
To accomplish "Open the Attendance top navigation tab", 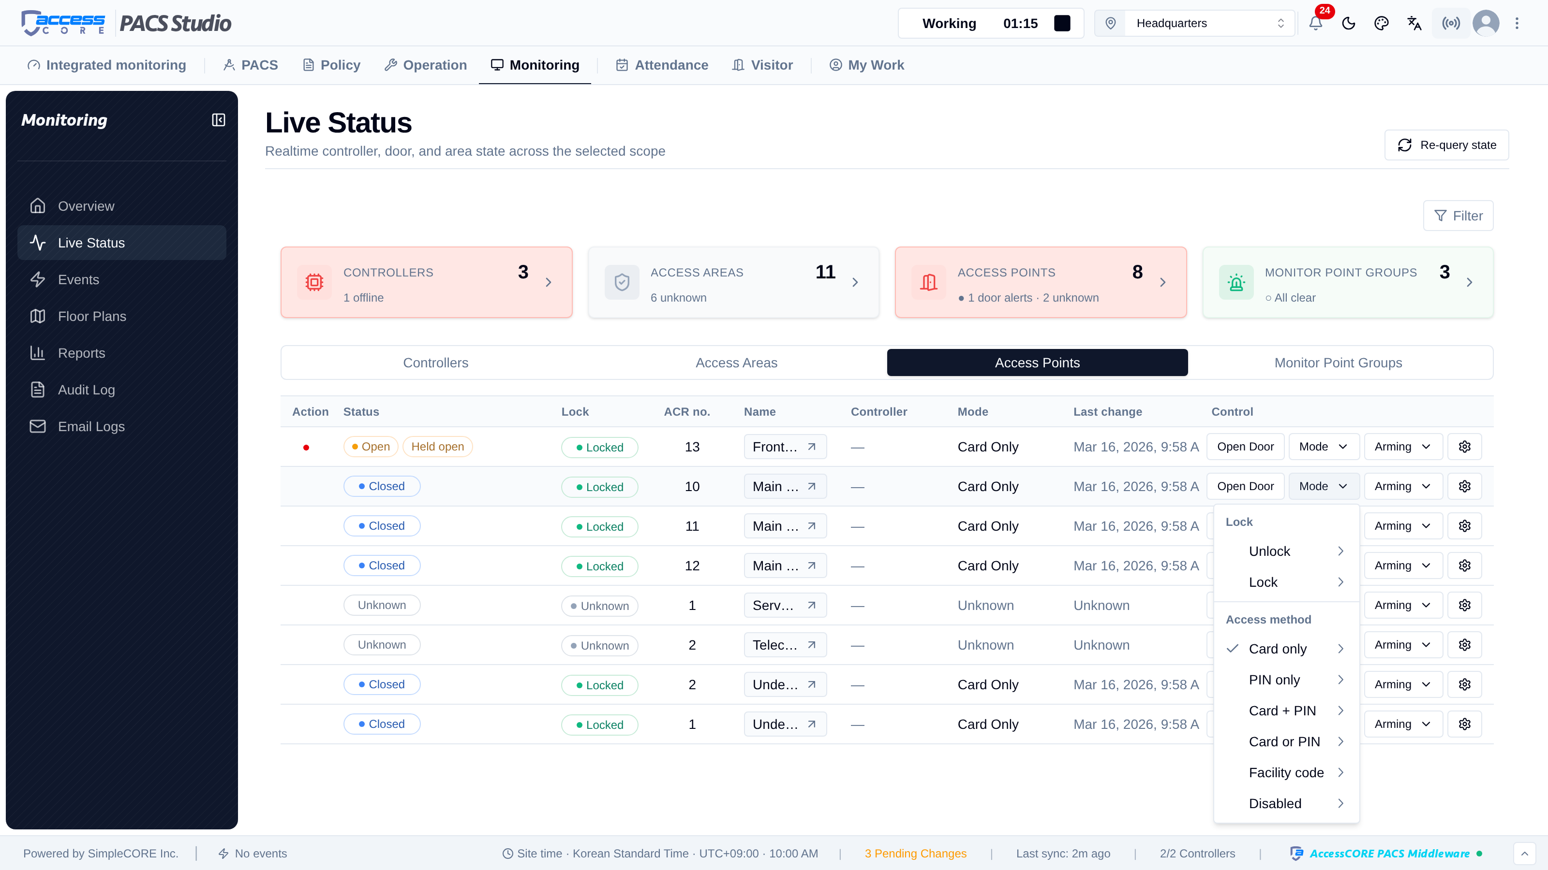I will 662,65.
